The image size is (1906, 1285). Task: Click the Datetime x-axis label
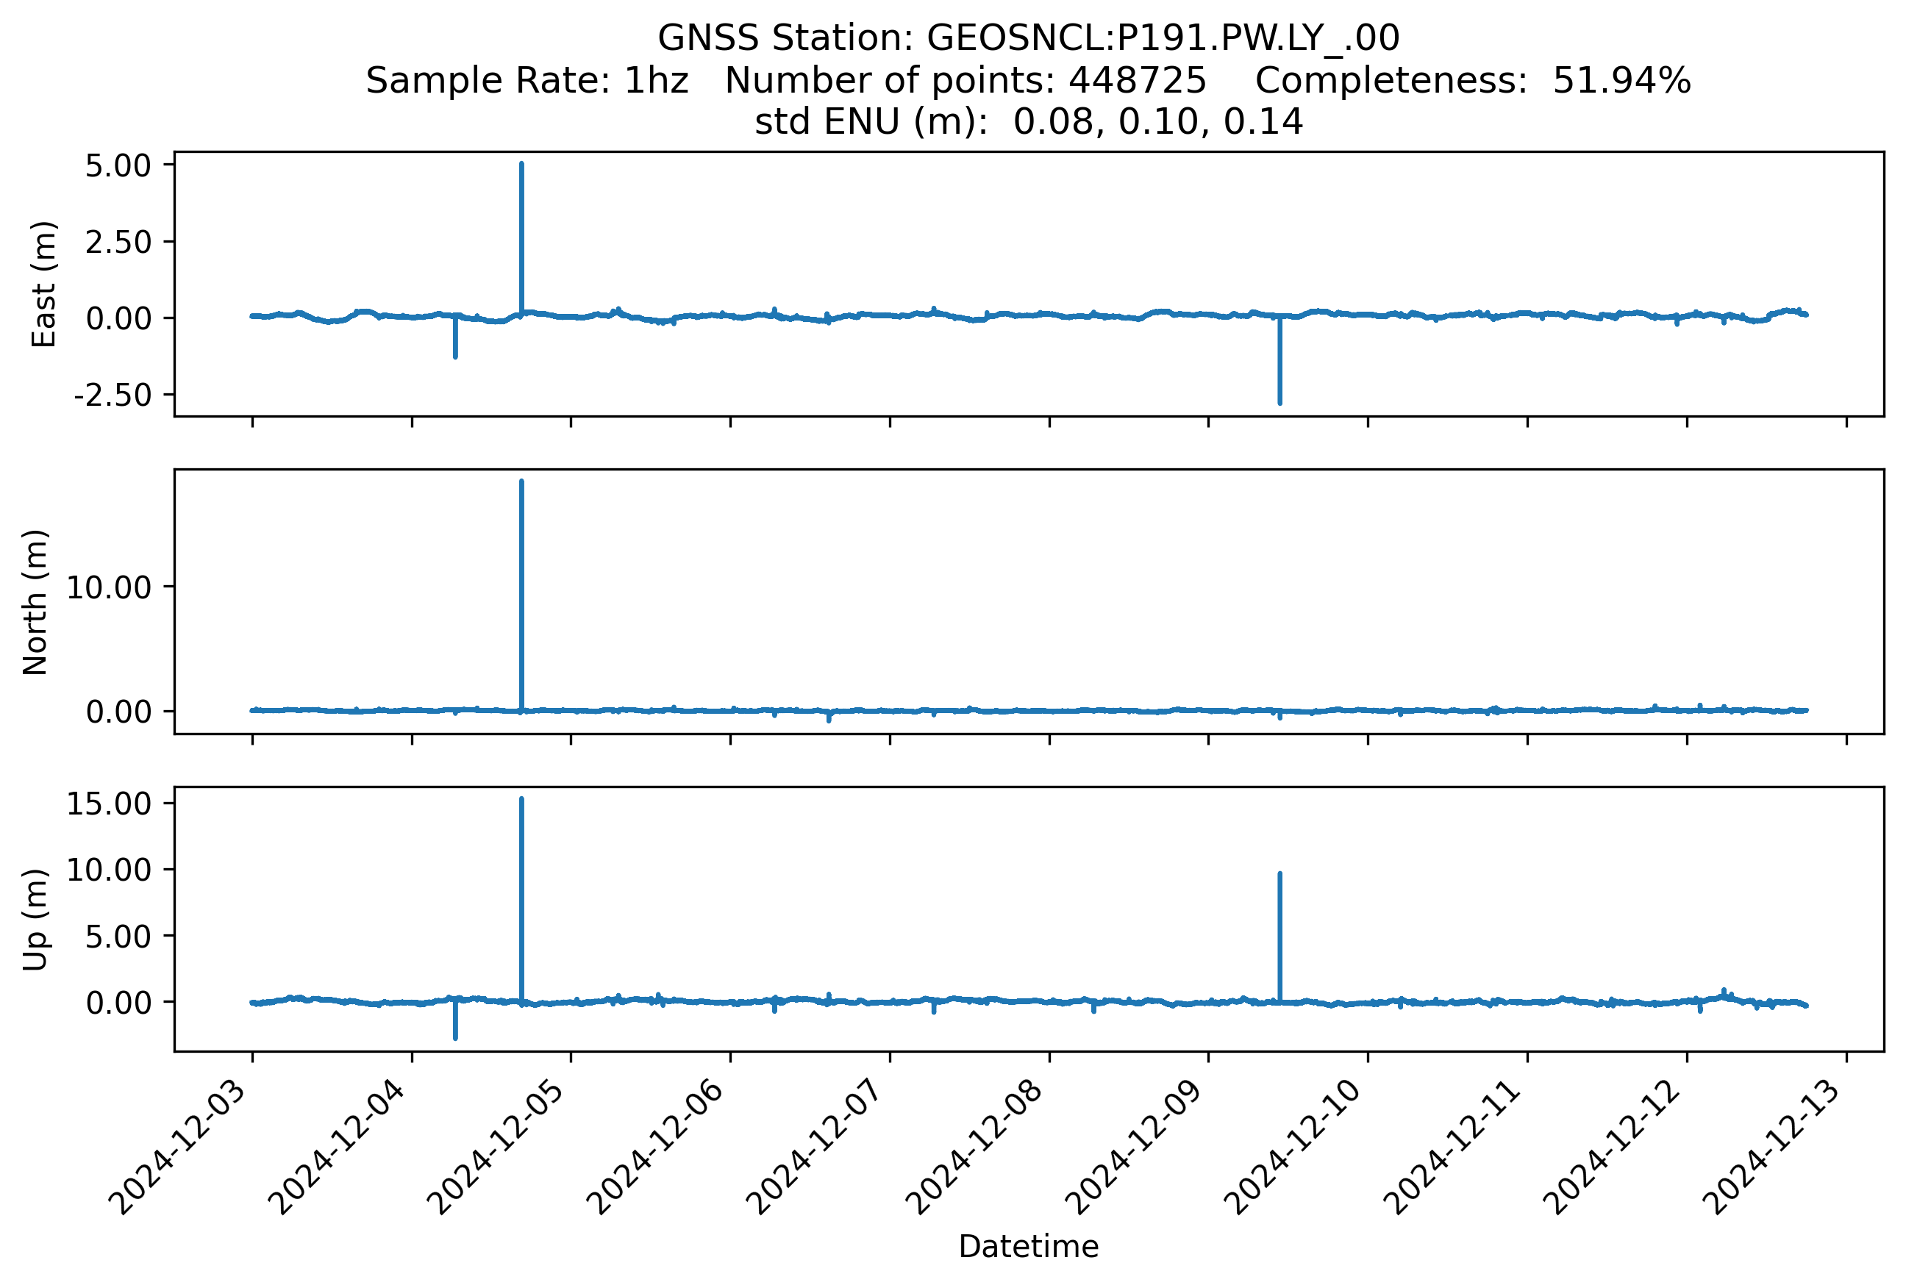click(x=1028, y=1247)
